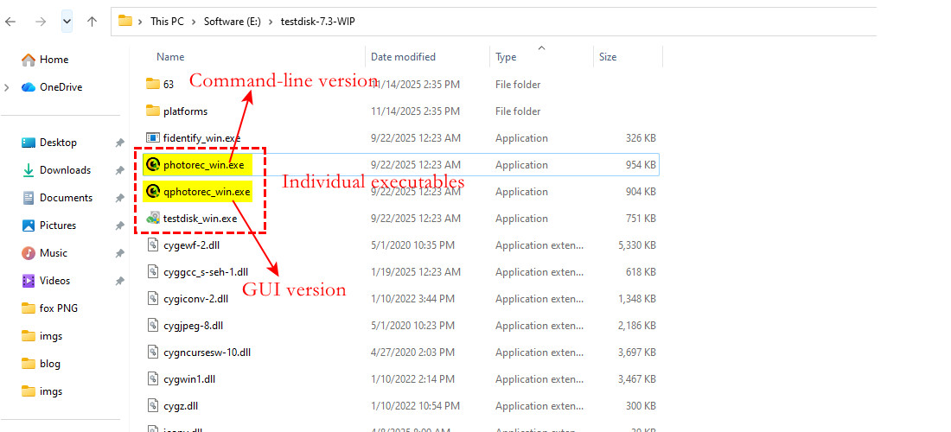Go forward using the Forward arrow
951x432 pixels.
point(41,22)
